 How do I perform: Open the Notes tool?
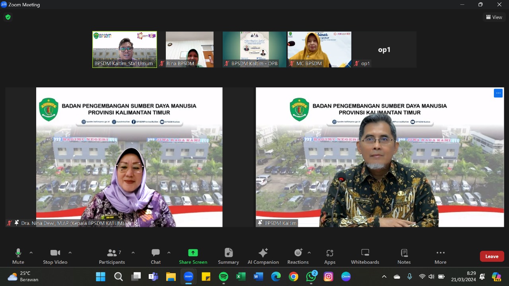tap(404, 256)
